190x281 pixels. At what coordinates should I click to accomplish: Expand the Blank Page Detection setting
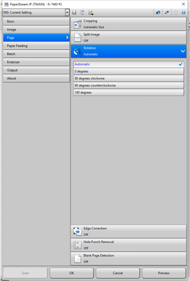point(128,259)
